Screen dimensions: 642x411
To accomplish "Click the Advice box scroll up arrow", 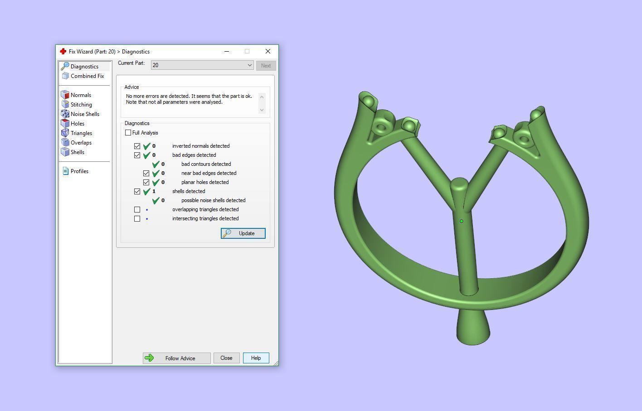I will (x=262, y=97).
